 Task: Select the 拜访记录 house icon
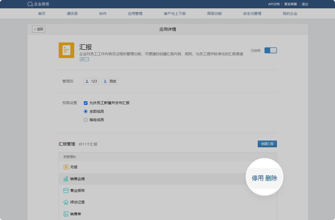click(66, 202)
